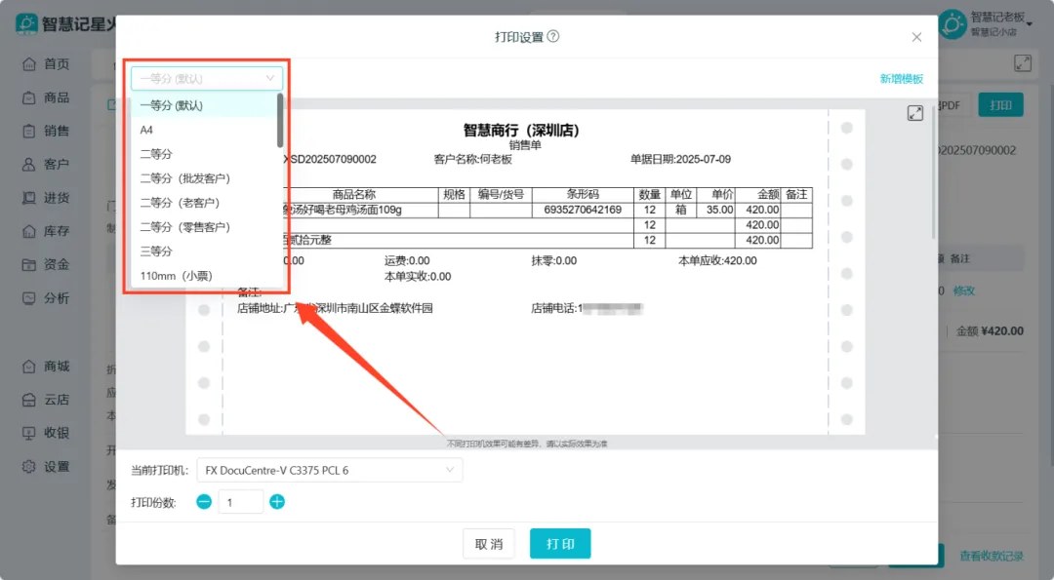
Task: Open the 当前打印机 printer dropdown
Action: point(330,470)
